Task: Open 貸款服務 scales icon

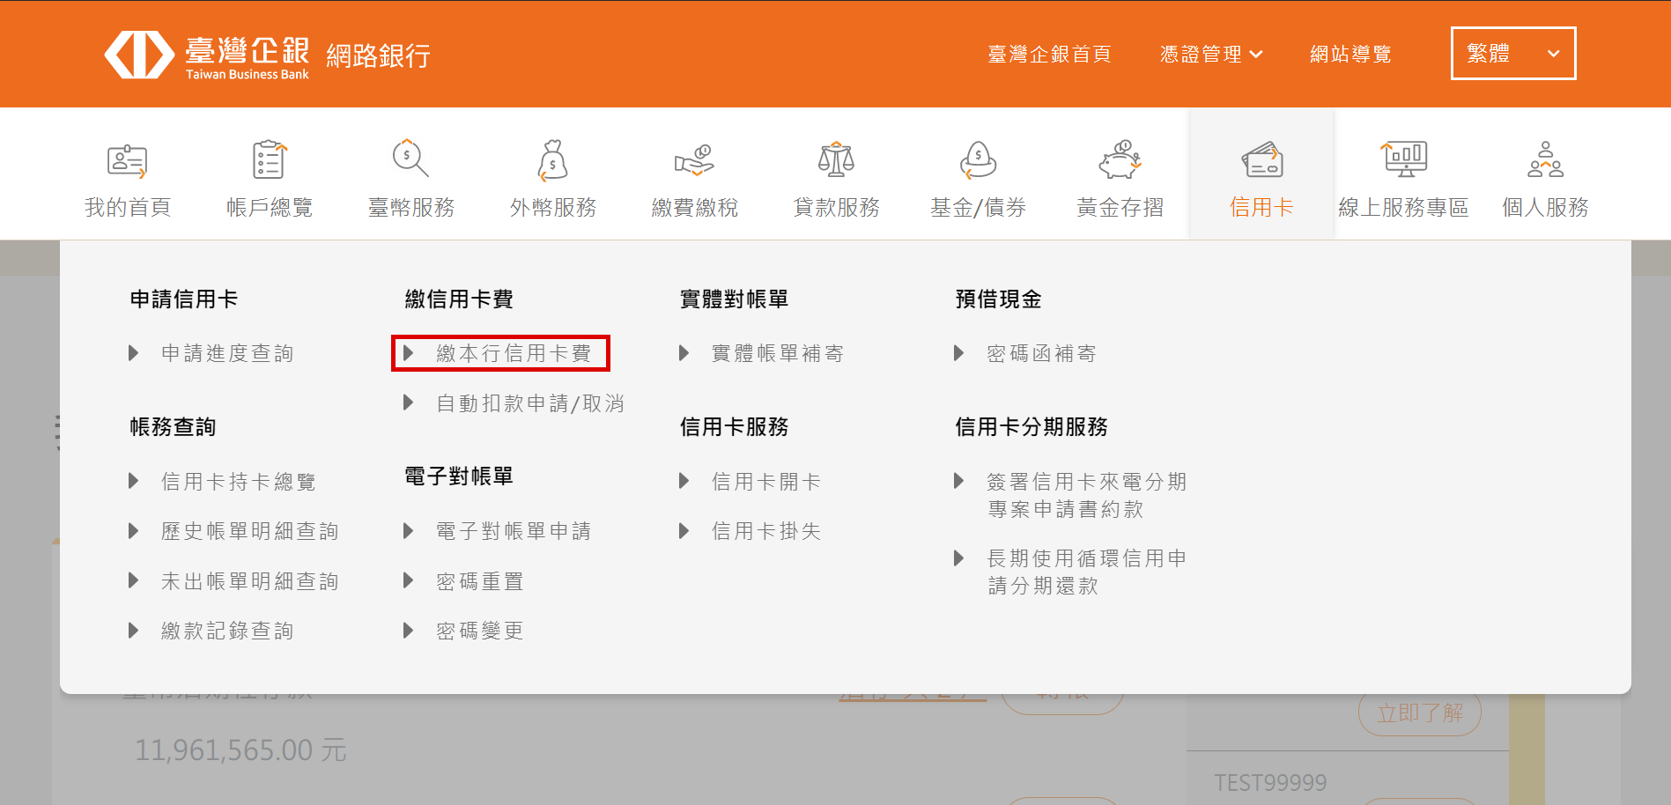Action: coord(836,159)
